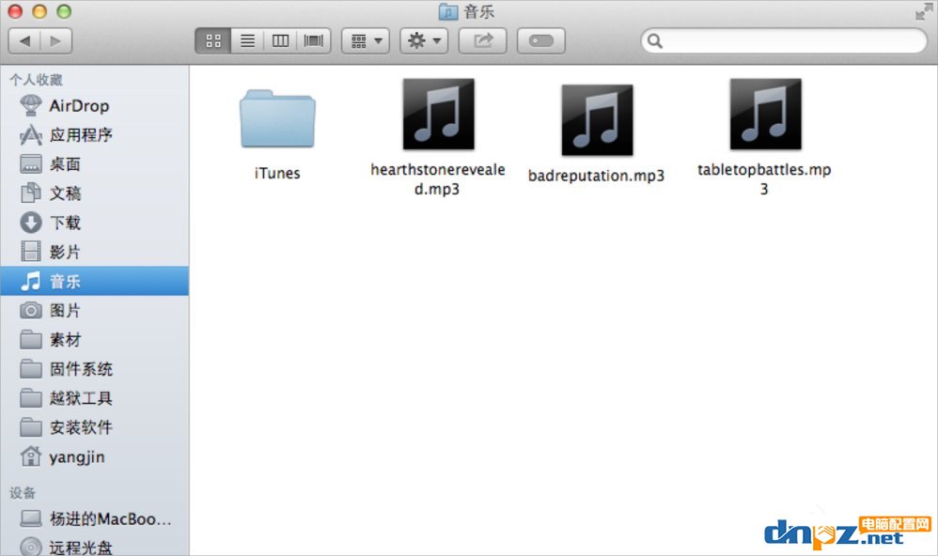
Task: Click the 音乐 folder icon in title bar
Action: [x=448, y=11]
